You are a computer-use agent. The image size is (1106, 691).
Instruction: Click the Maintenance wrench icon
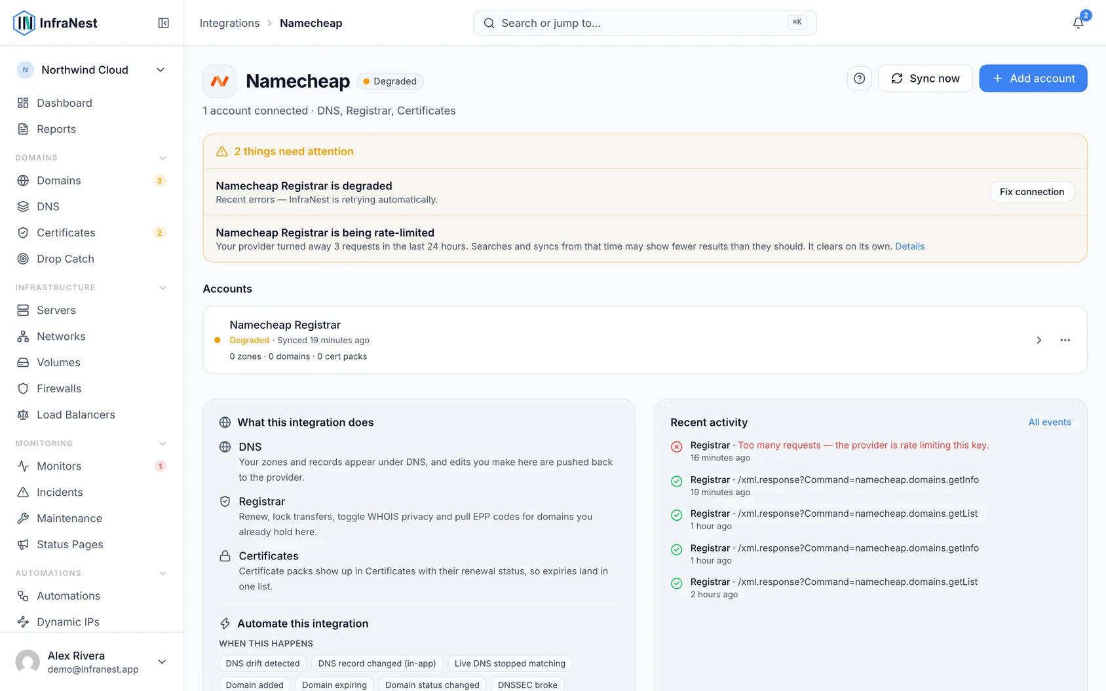(x=23, y=518)
